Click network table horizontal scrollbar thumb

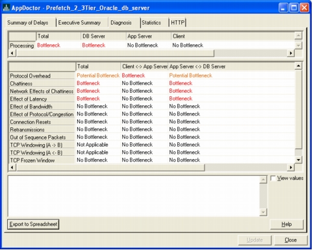(110, 168)
